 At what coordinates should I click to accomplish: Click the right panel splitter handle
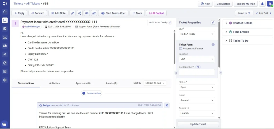click(x=221, y=72)
